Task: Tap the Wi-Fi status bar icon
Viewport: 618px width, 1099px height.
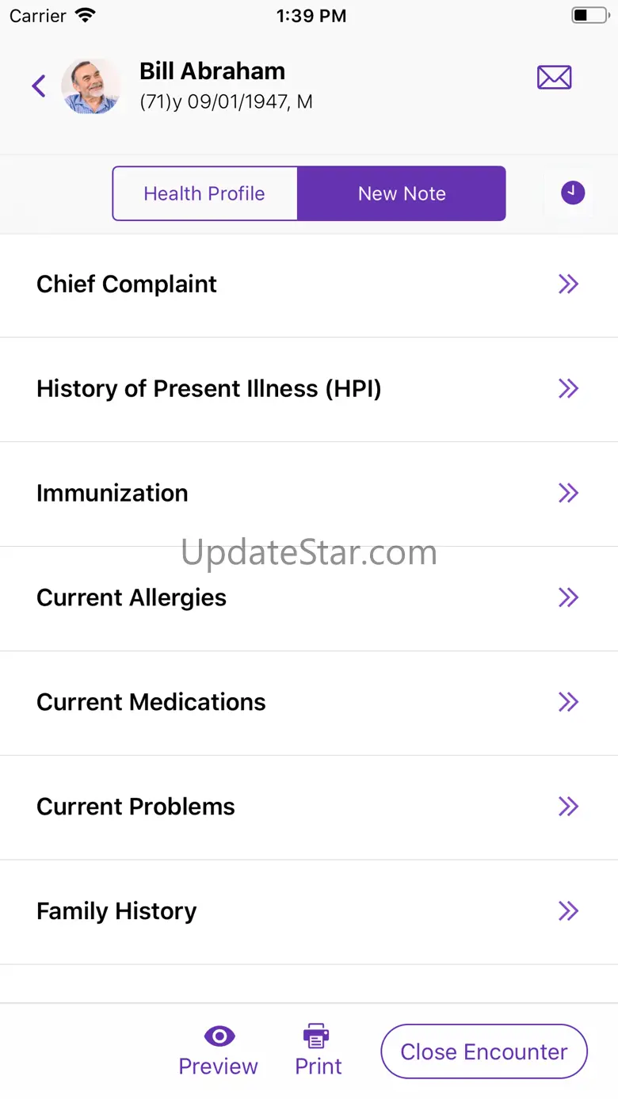Action: coord(86,16)
